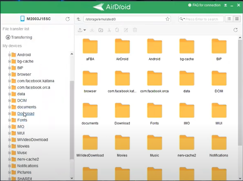Expand the Download tree node

click(x=10, y=114)
